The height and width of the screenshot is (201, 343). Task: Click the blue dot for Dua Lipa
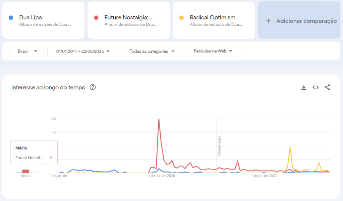click(x=11, y=18)
